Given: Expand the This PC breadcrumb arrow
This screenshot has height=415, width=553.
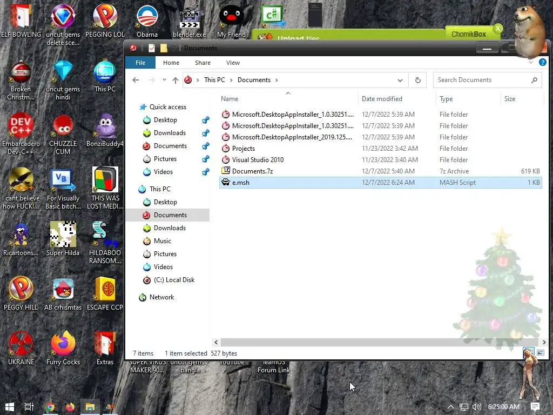Looking at the screenshot, I should pos(231,80).
